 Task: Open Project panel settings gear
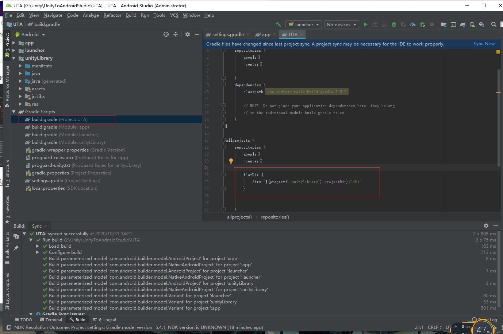(x=188, y=34)
